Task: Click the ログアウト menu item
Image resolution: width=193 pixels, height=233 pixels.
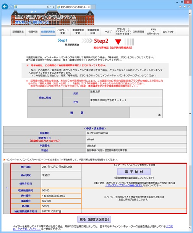Action: [x=168, y=32]
